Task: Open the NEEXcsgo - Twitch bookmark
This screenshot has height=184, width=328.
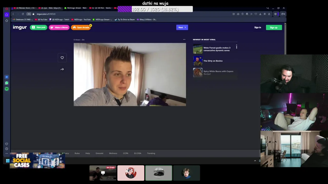Action: click(59, 19)
